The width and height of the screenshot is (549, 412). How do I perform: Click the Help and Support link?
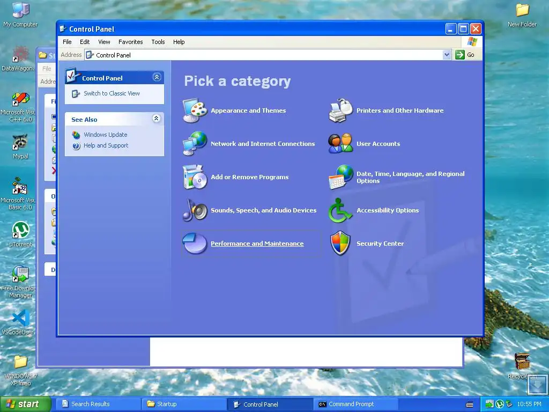coord(106,145)
